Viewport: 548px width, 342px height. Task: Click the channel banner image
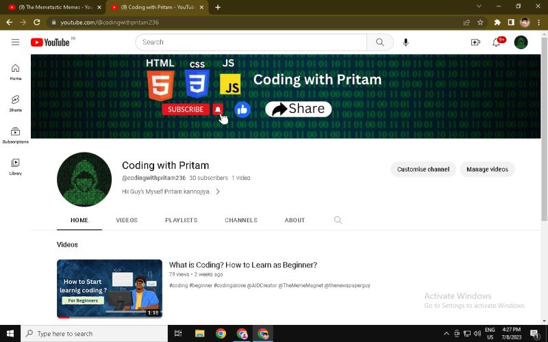[286, 96]
